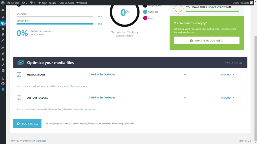Follow the Media Library screen link
Viewport: 257px width, 144px height.
click(x=73, y=86)
